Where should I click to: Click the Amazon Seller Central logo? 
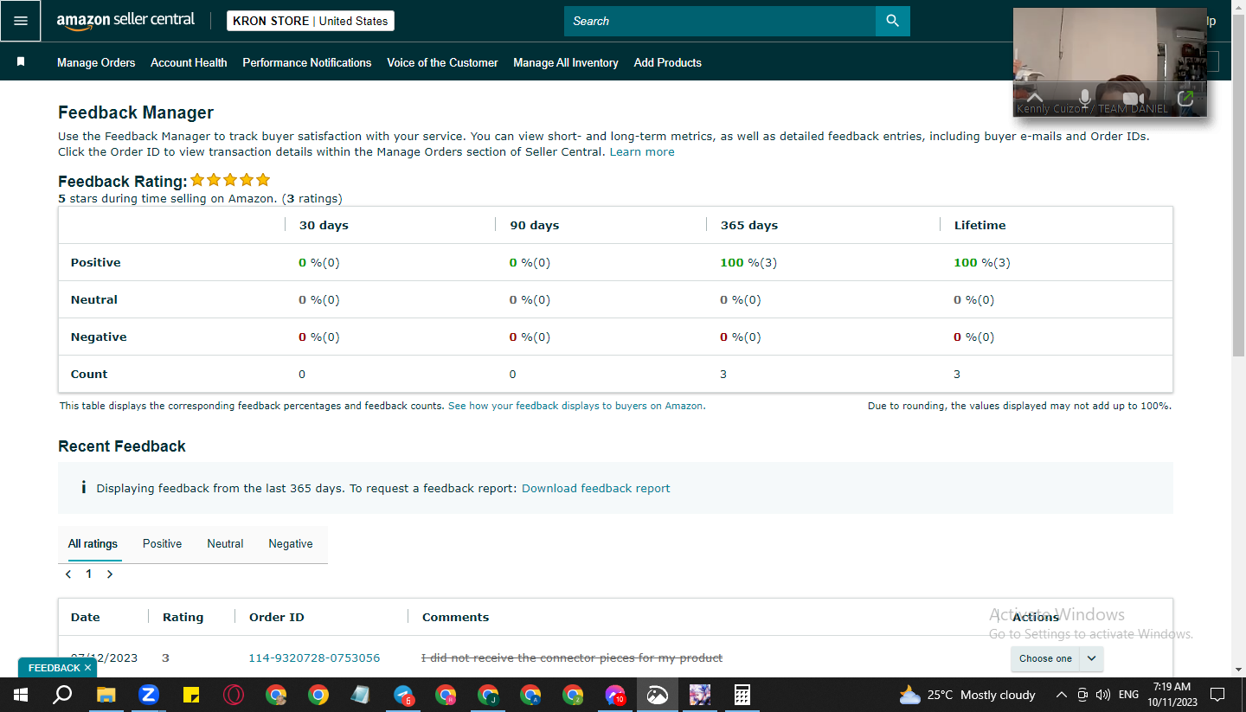pos(125,21)
